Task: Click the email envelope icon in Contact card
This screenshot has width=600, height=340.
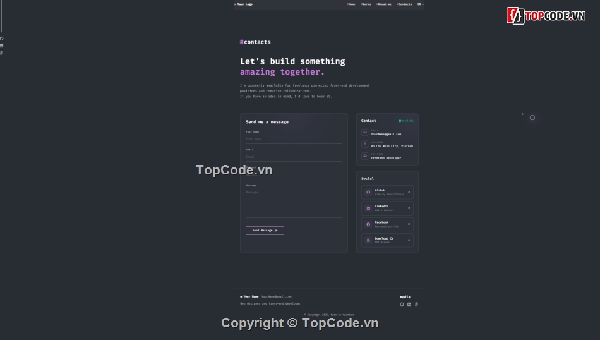Action: click(364, 132)
